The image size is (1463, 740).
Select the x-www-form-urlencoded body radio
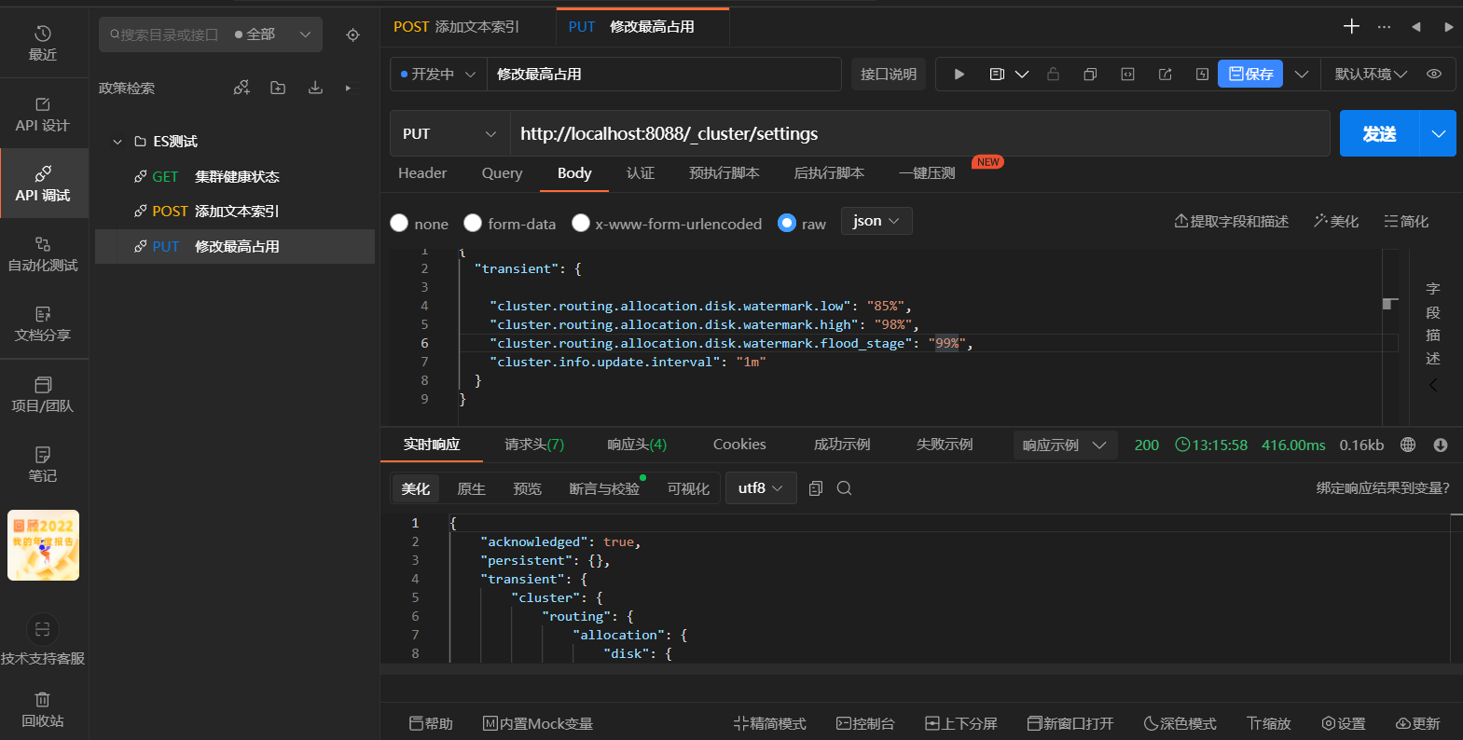[x=581, y=223]
